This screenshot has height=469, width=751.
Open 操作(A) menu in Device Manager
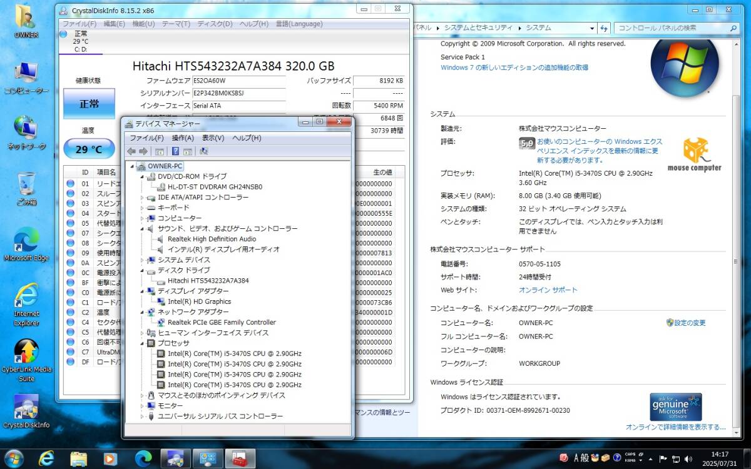coord(183,138)
